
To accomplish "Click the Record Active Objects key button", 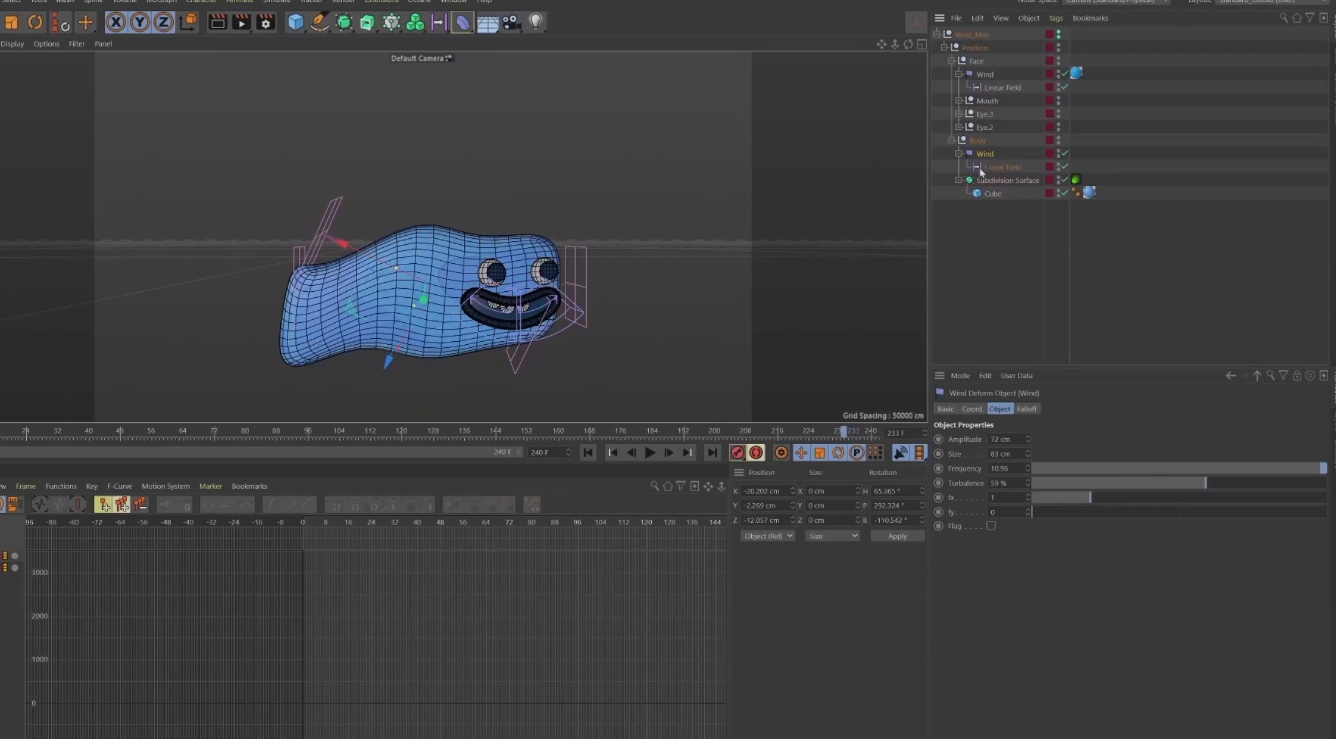I will click(737, 453).
